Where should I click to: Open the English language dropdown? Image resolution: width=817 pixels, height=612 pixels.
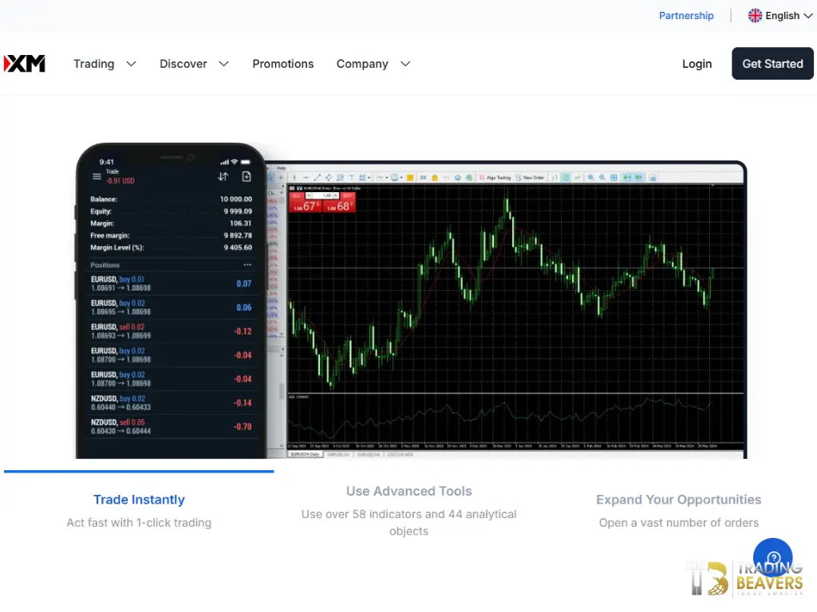coord(780,16)
